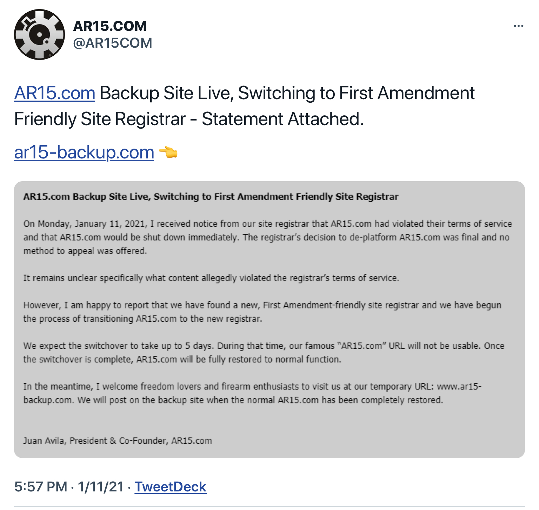Click the 1/11/21 date
Screen dimensions: 539x510
[x=101, y=487]
